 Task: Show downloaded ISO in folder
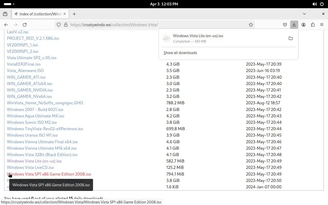[x=291, y=38]
